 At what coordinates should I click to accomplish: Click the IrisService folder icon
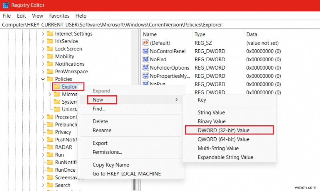[x=50, y=41]
